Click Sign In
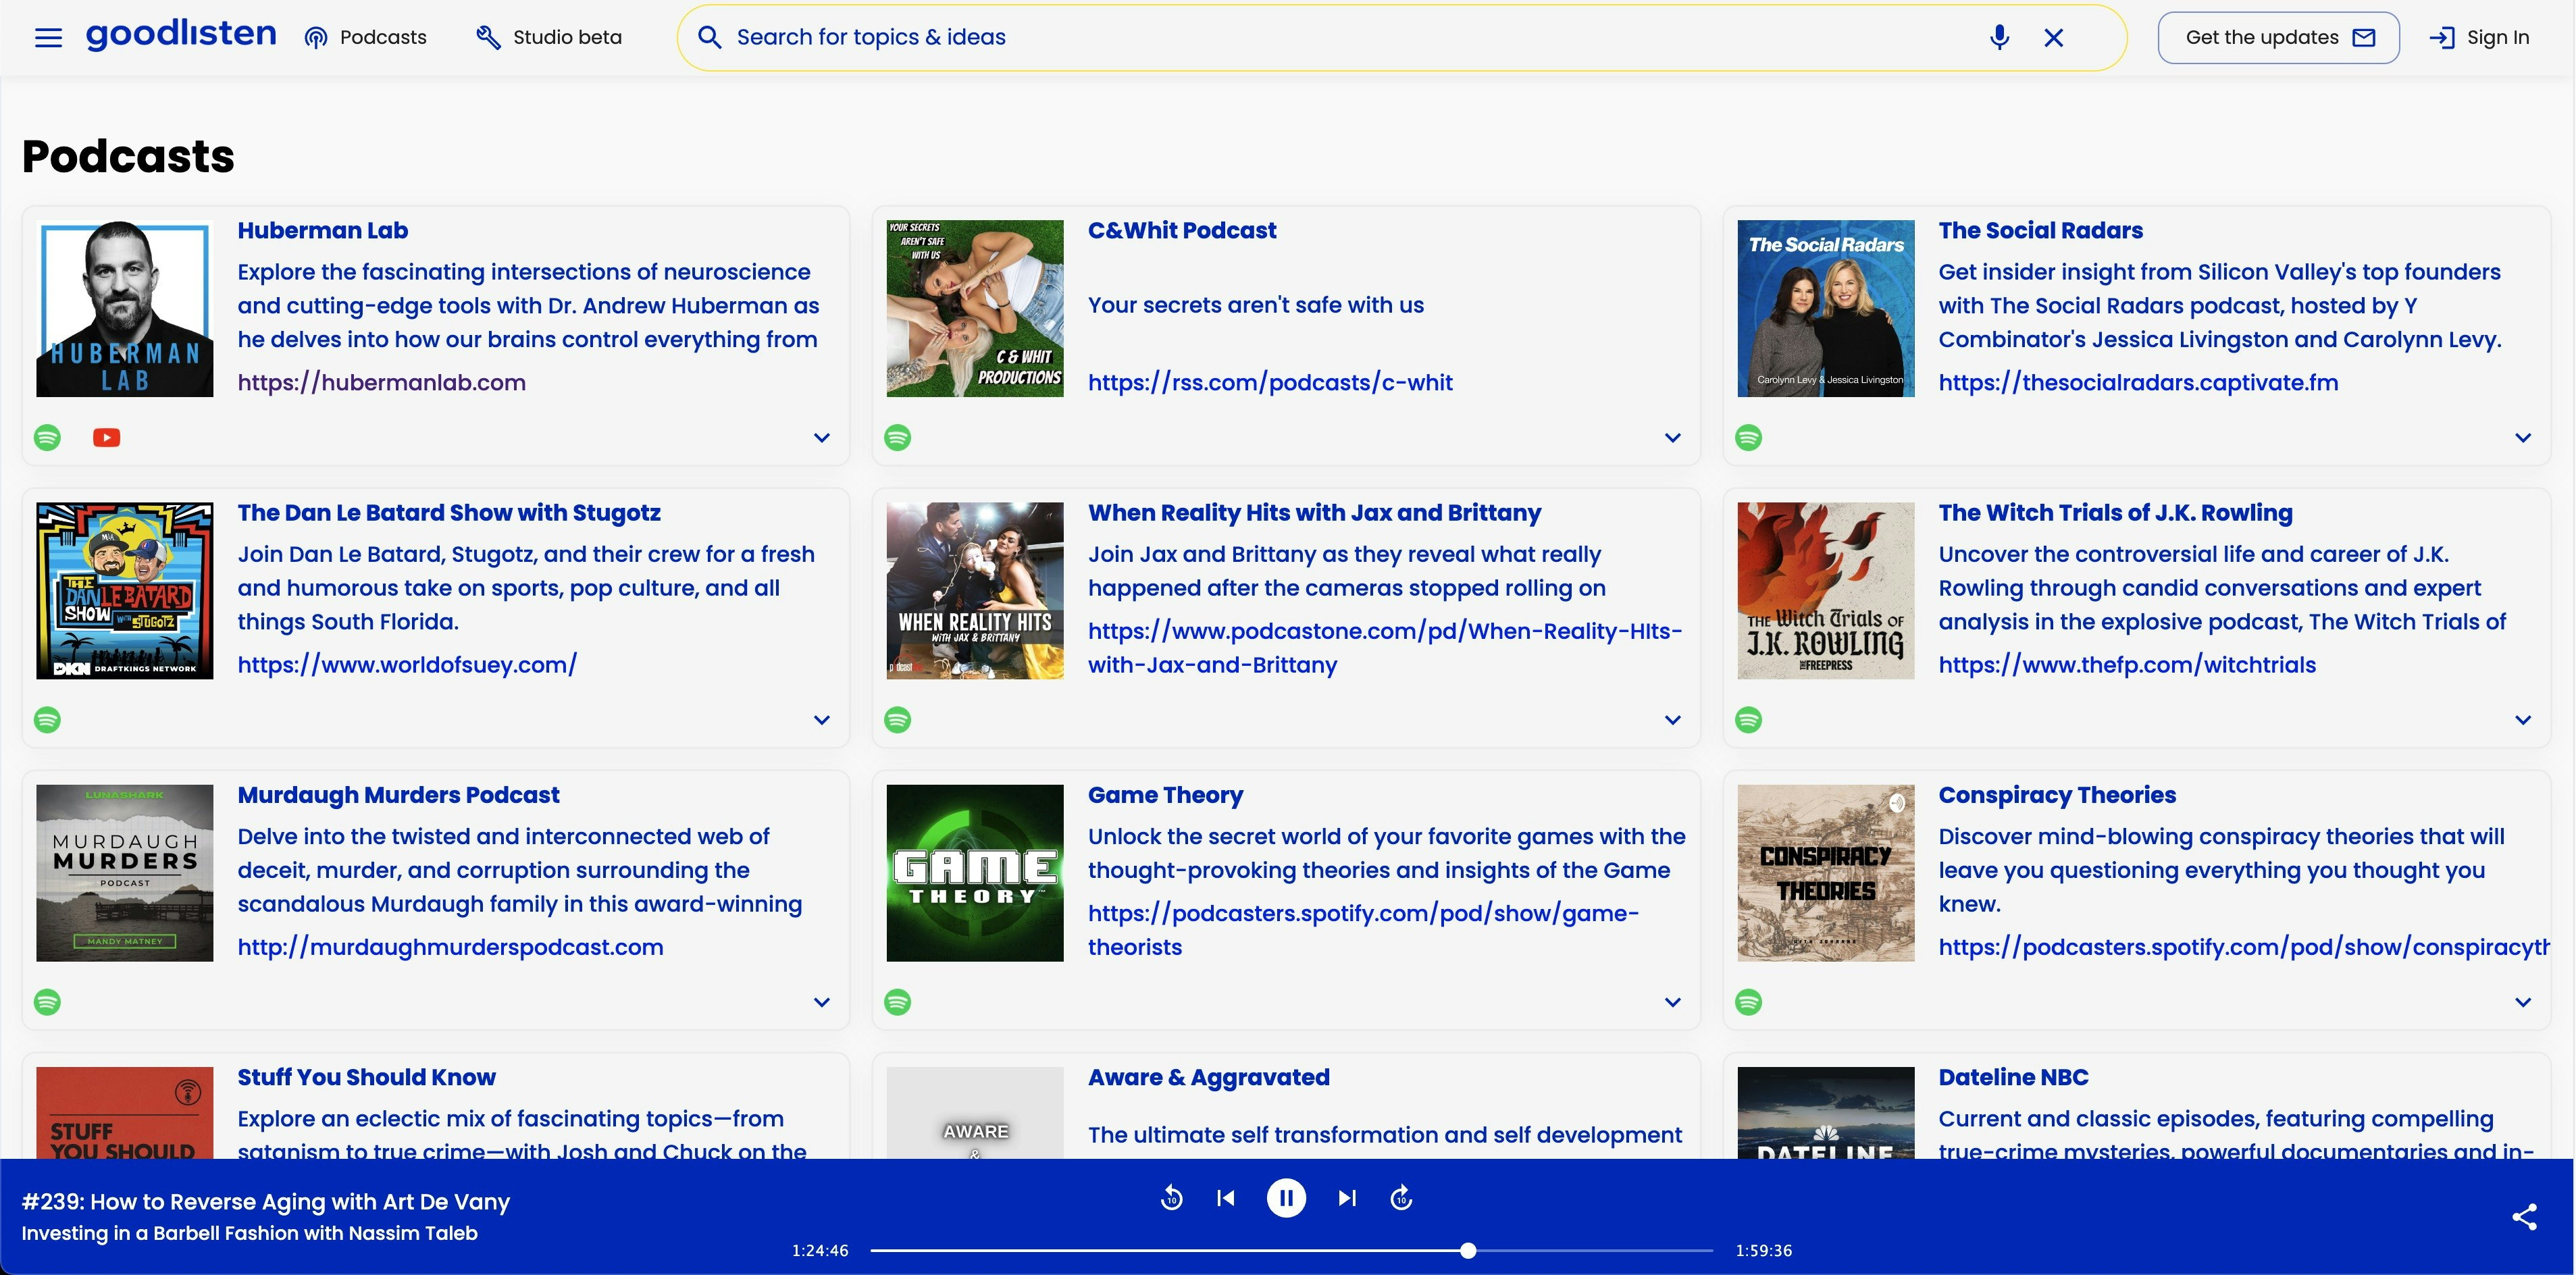The height and width of the screenshot is (1275, 2576). 2479,38
